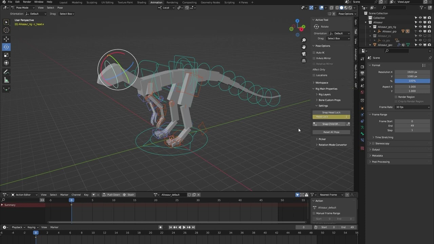Expand the Rig Layers panel
The width and height of the screenshot is (434, 244).
(324, 95)
